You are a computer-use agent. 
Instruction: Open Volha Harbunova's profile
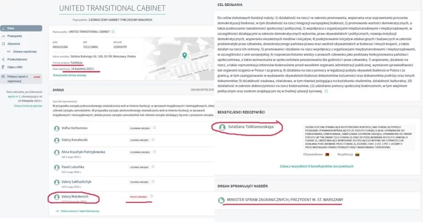(74, 128)
